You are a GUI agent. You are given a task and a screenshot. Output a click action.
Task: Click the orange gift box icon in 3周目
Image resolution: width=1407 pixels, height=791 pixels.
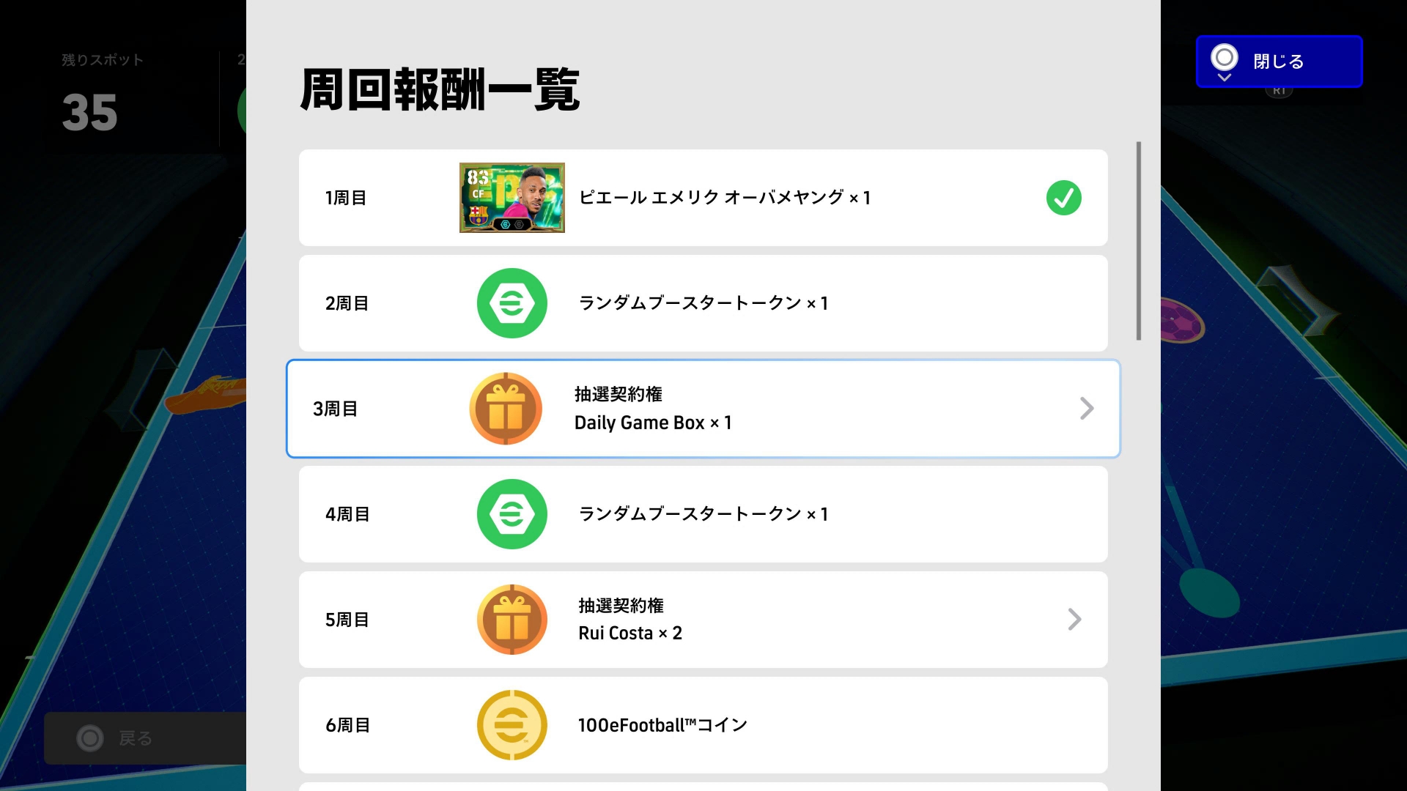coord(506,409)
